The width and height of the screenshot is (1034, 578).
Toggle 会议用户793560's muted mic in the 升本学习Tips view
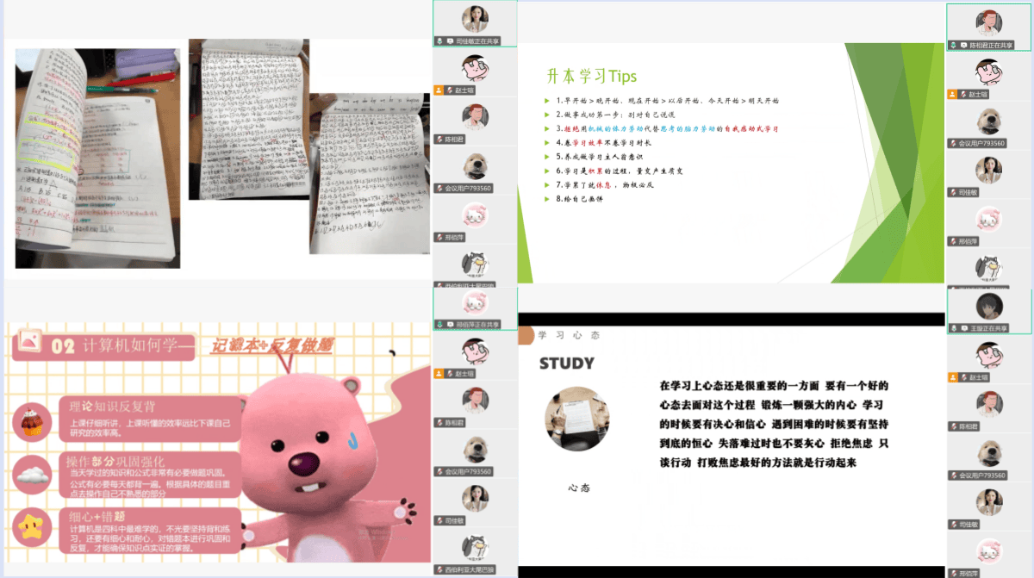coord(953,143)
